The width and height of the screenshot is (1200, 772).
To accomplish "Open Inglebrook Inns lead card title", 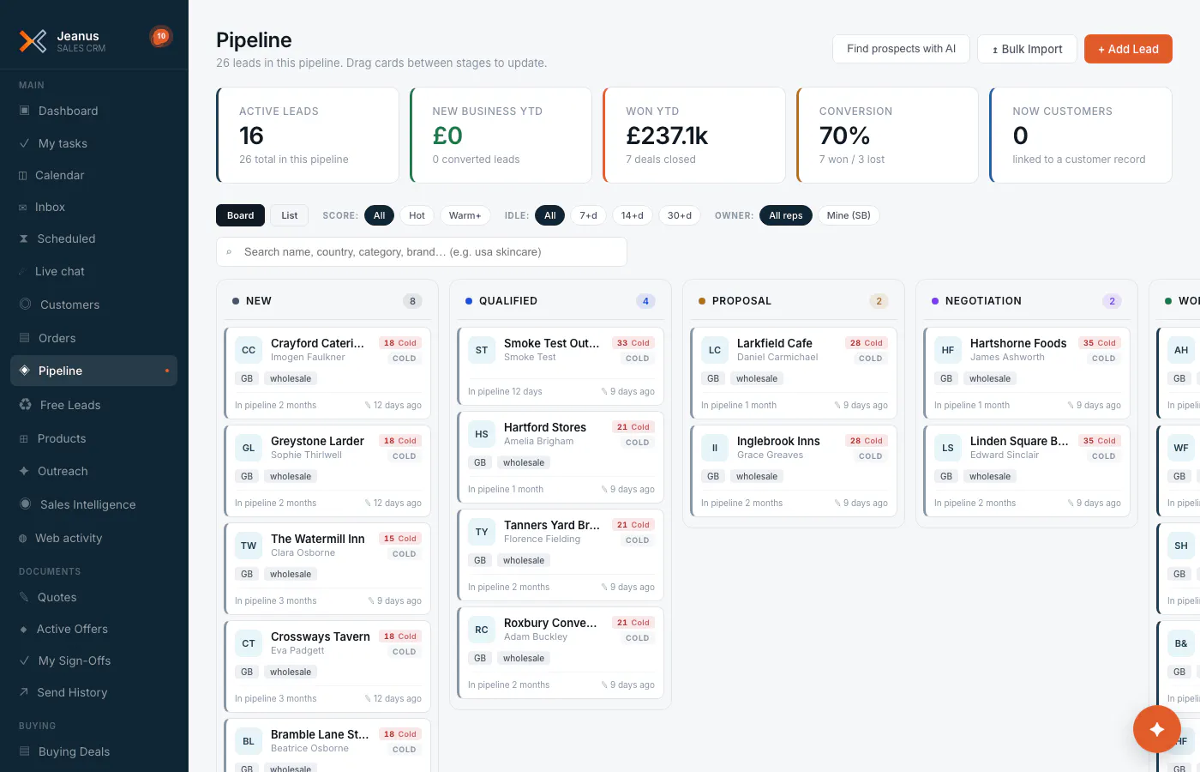I will pyautogui.click(x=778, y=441).
